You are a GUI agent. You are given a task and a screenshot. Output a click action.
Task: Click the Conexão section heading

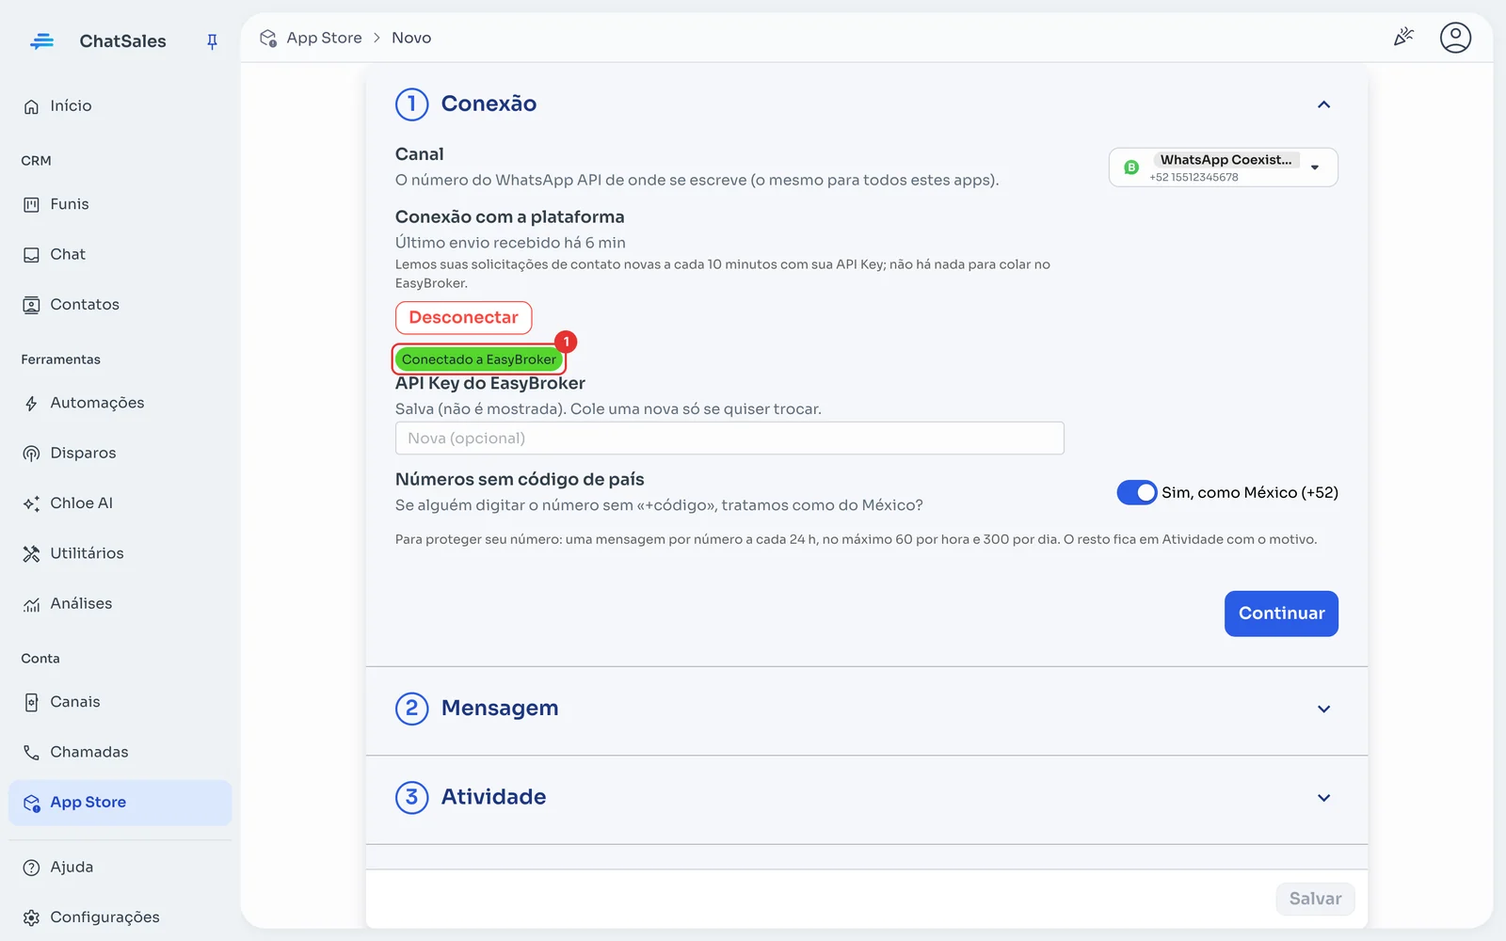coord(489,104)
